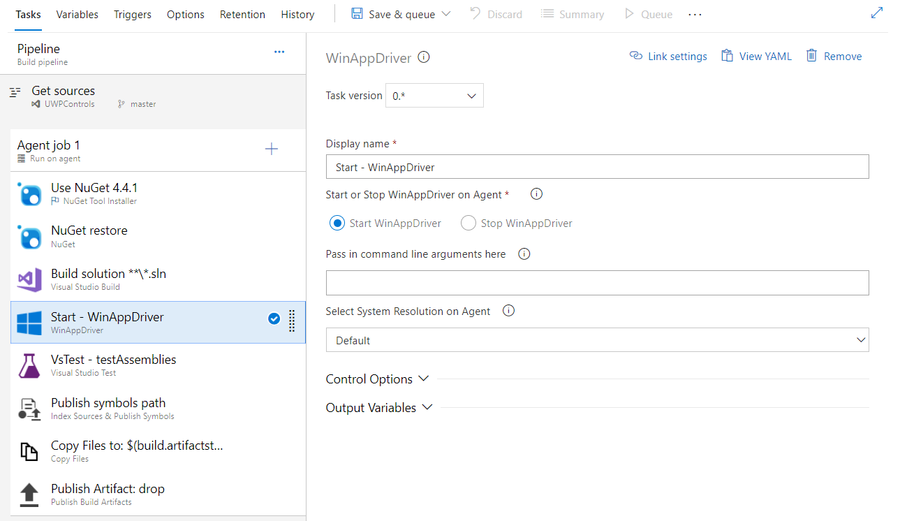Open the Tasks tab
The image size is (900, 521).
point(28,14)
